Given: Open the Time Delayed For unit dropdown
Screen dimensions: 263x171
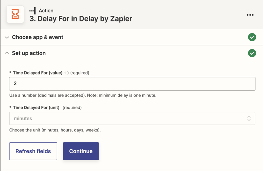Looking at the screenshot, I should pos(132,119).
